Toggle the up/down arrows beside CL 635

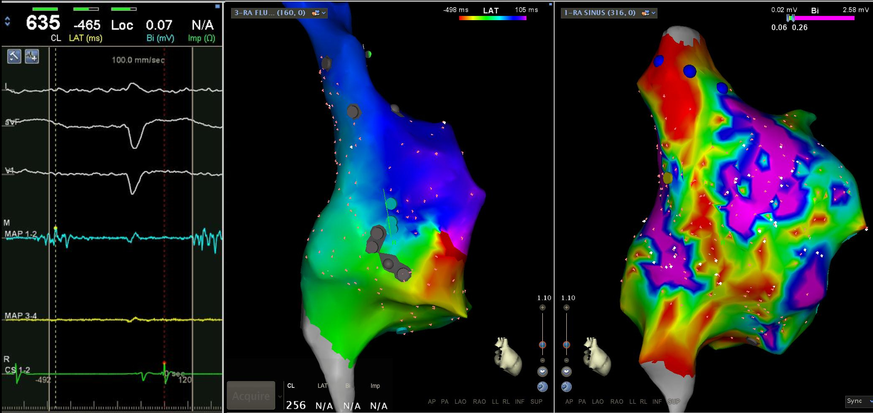click(8, 22)
